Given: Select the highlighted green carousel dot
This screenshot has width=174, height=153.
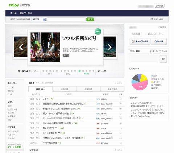Looking at the screenshot, I should point(80,71).
